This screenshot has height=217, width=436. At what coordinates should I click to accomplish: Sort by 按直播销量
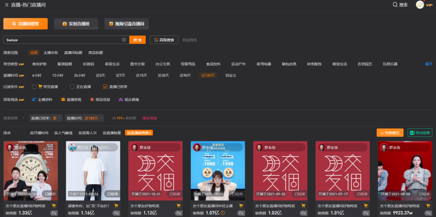(x=112, y=133)
